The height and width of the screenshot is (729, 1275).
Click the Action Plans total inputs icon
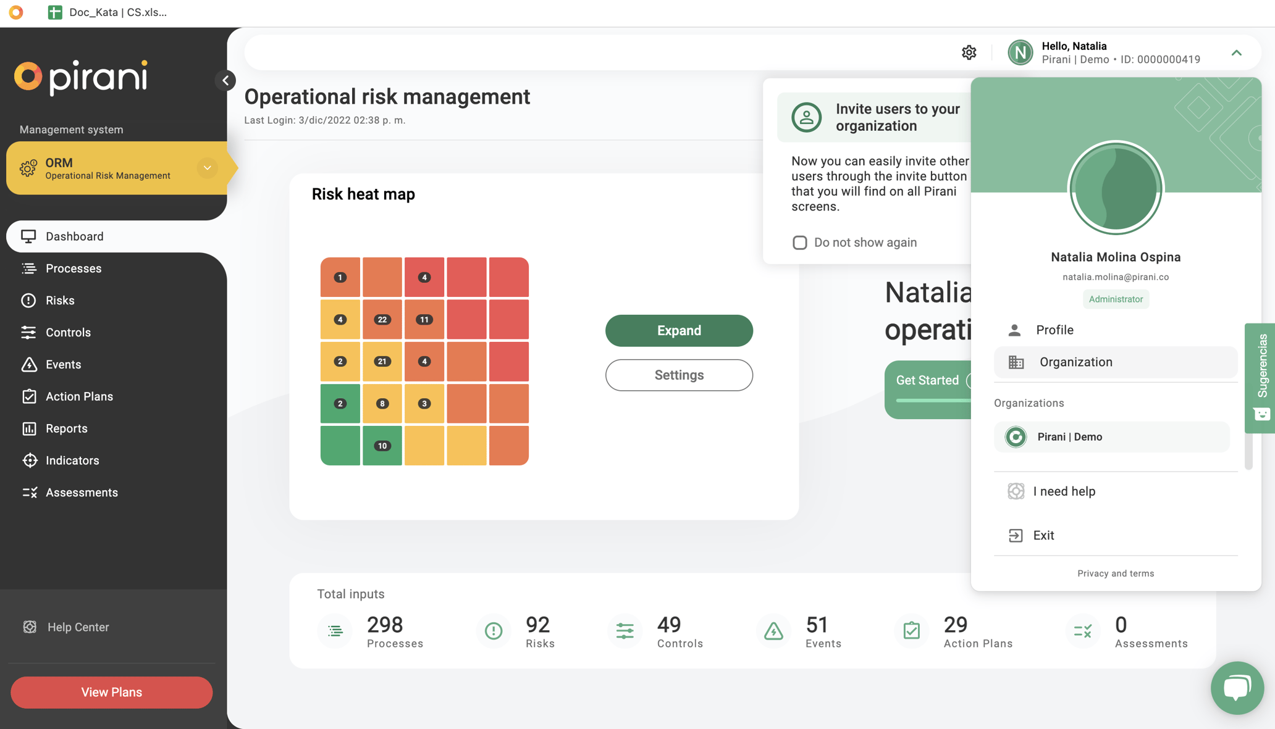coord(911,631)
